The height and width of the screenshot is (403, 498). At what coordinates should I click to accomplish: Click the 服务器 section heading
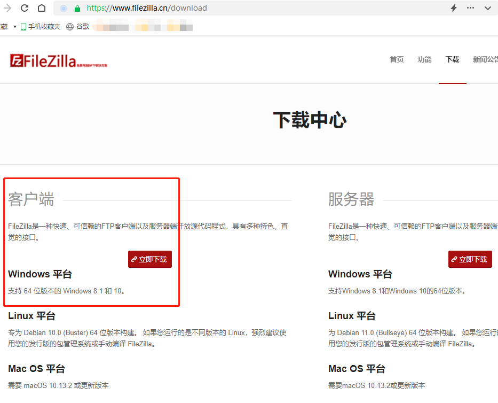point(351,199)
